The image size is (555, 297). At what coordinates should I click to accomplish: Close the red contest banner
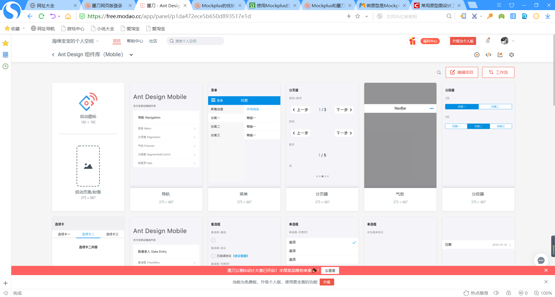[x=546, y=270]
